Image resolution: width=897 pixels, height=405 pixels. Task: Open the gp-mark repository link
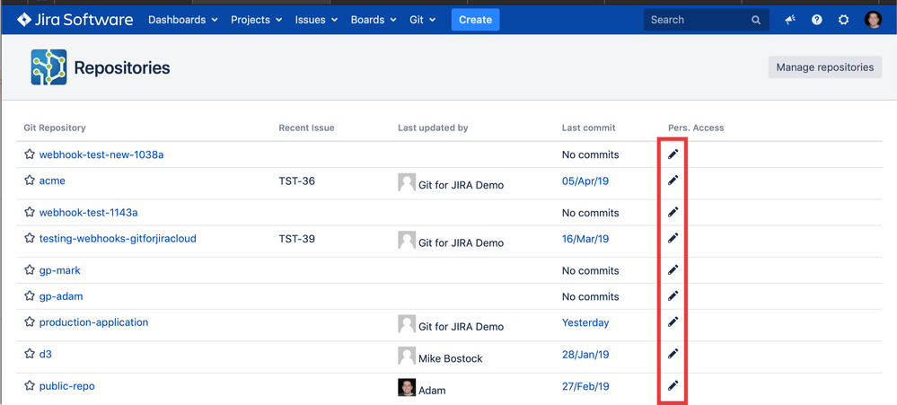click(x=59, y=270)
